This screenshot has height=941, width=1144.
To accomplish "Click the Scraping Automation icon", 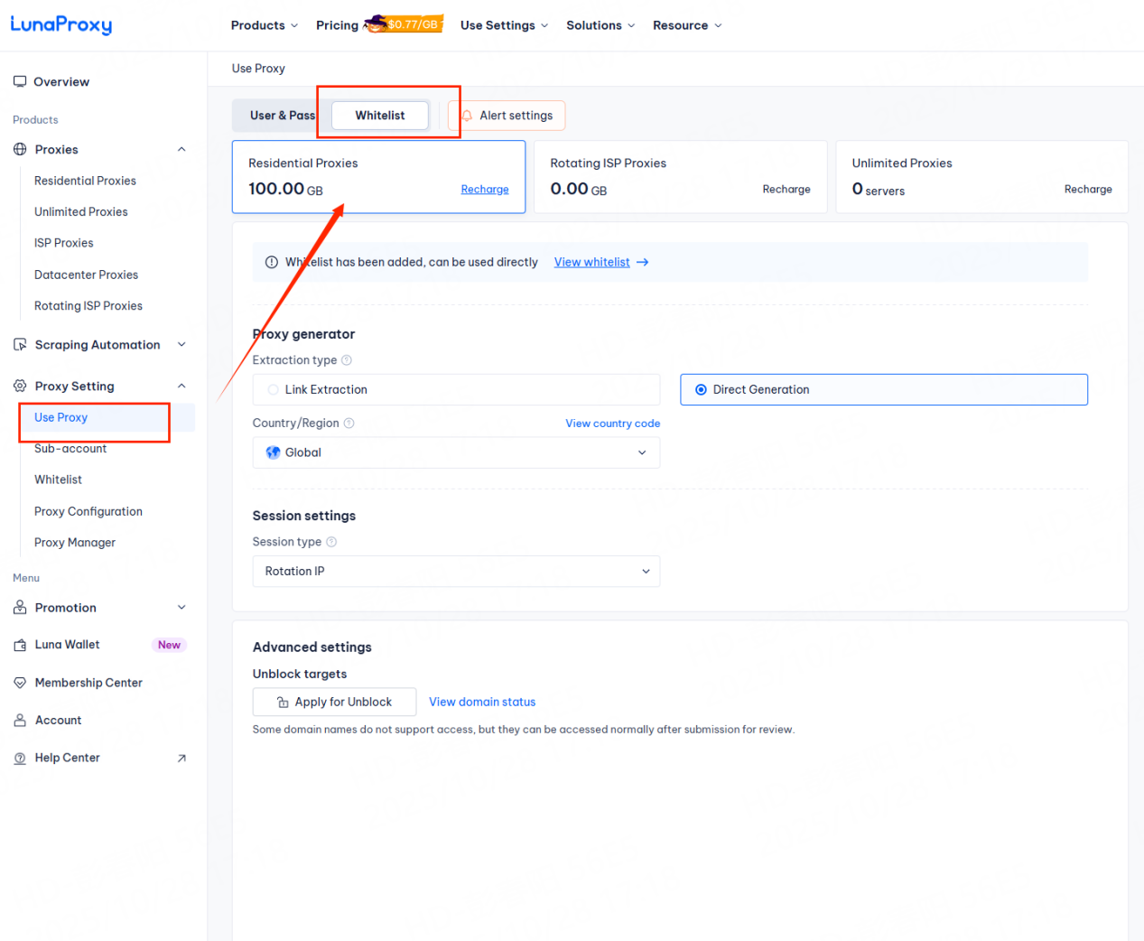I will coord(20,345).
